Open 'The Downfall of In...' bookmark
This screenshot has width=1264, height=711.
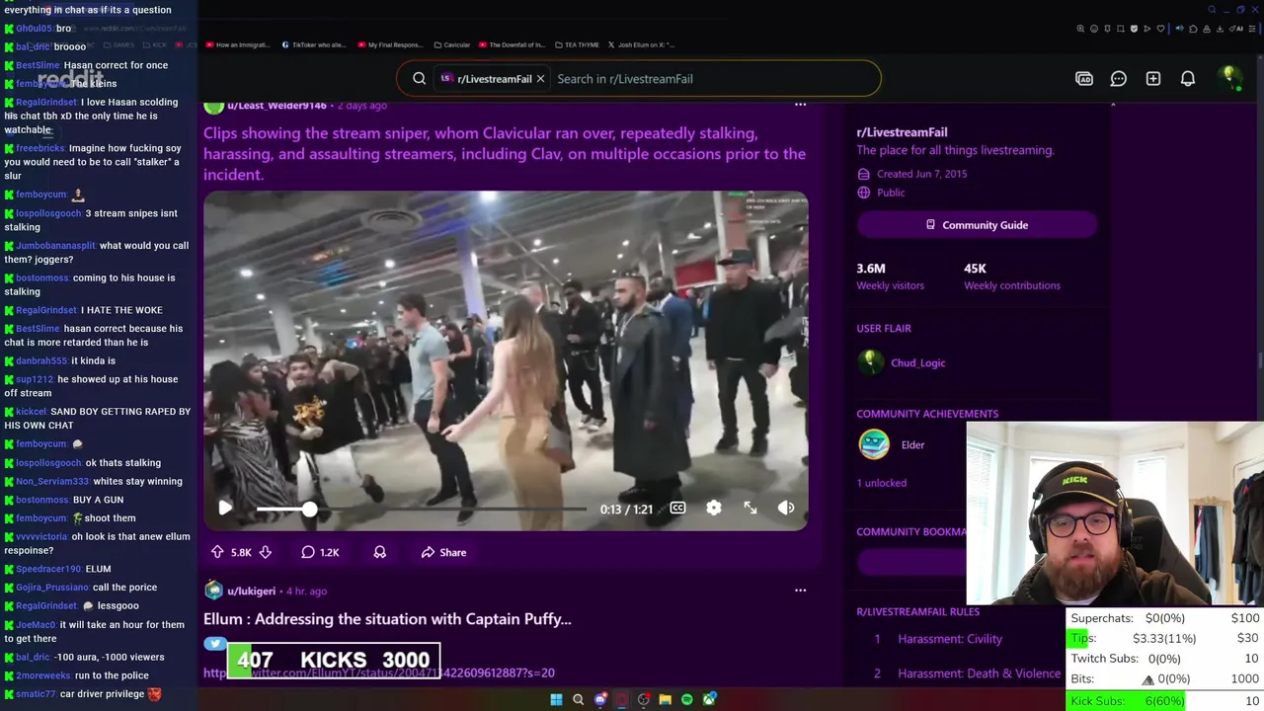[x=512, y=44]
